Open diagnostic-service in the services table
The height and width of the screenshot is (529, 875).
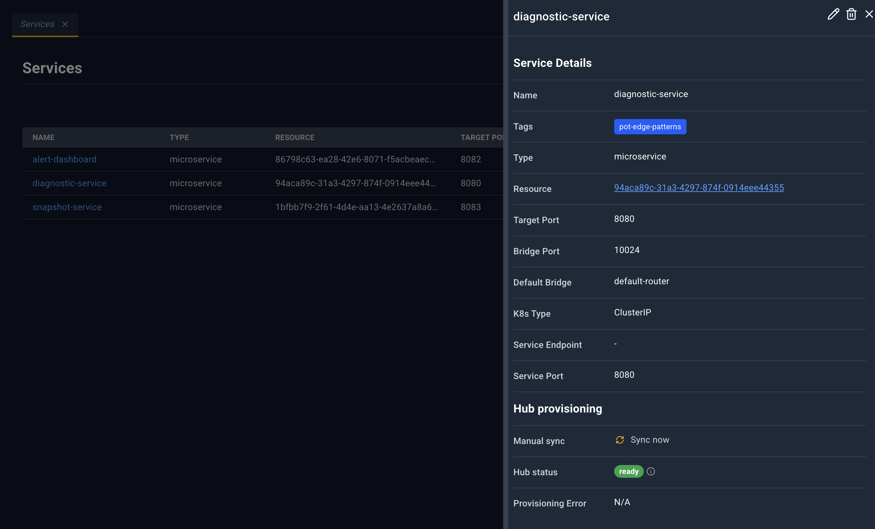tap(70, 183)
